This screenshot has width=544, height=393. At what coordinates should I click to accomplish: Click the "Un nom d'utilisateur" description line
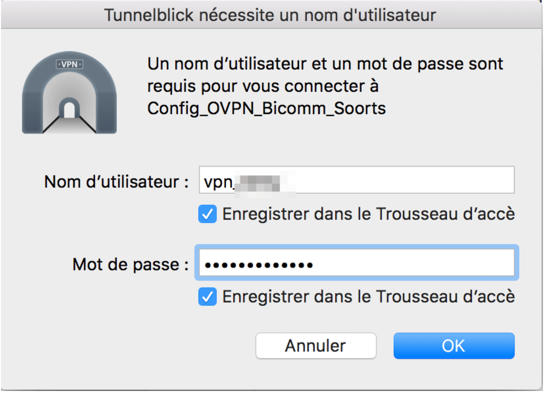coord(325,64)
